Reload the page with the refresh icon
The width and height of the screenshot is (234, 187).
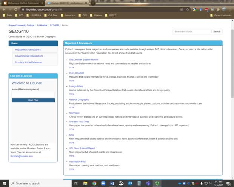[15, 9]
